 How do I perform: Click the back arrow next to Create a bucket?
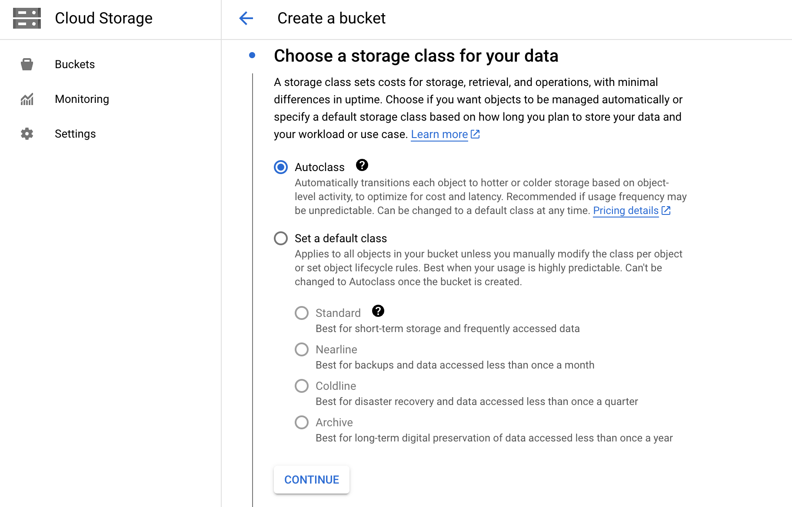246,18
